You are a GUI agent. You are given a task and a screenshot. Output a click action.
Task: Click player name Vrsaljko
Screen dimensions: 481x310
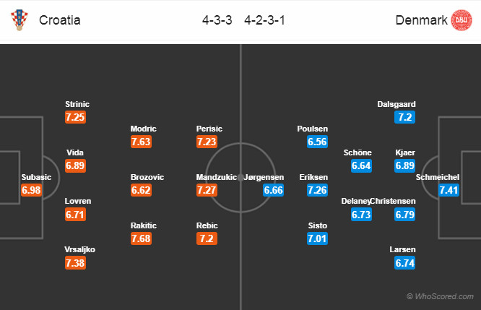point(79,249)
